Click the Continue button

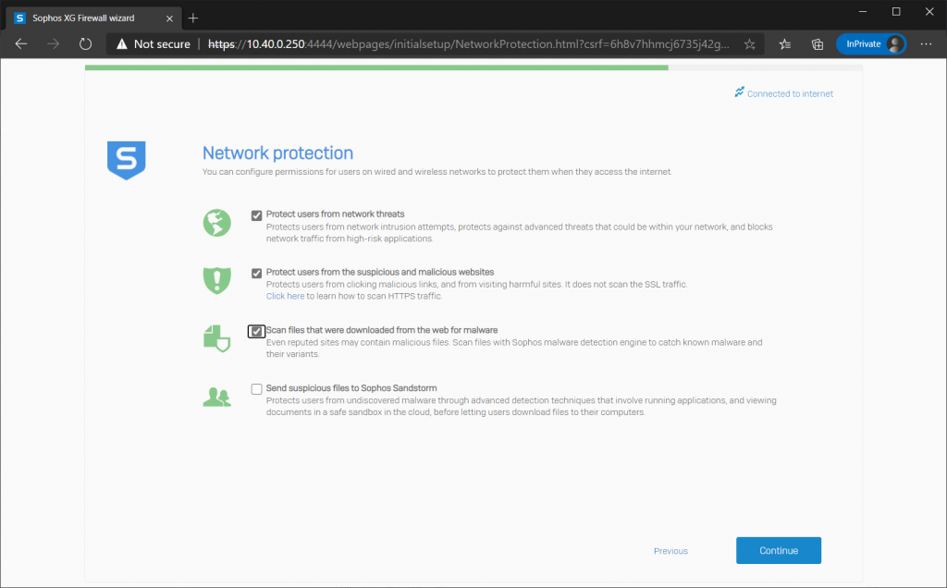779,551
